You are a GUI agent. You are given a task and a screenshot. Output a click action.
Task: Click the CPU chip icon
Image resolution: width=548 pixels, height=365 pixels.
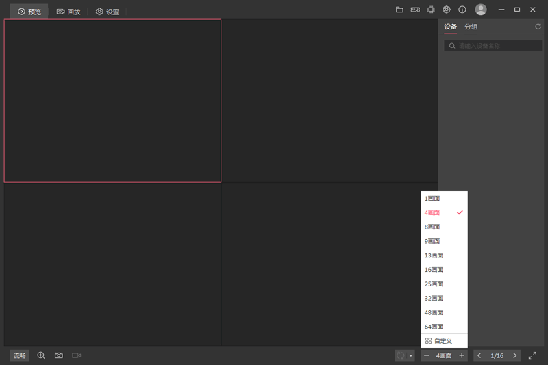pyautogui.click(x=431, y=10)
